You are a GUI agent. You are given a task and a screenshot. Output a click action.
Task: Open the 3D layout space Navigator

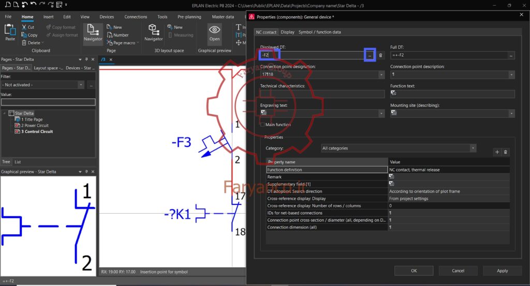tap(153, 29)
